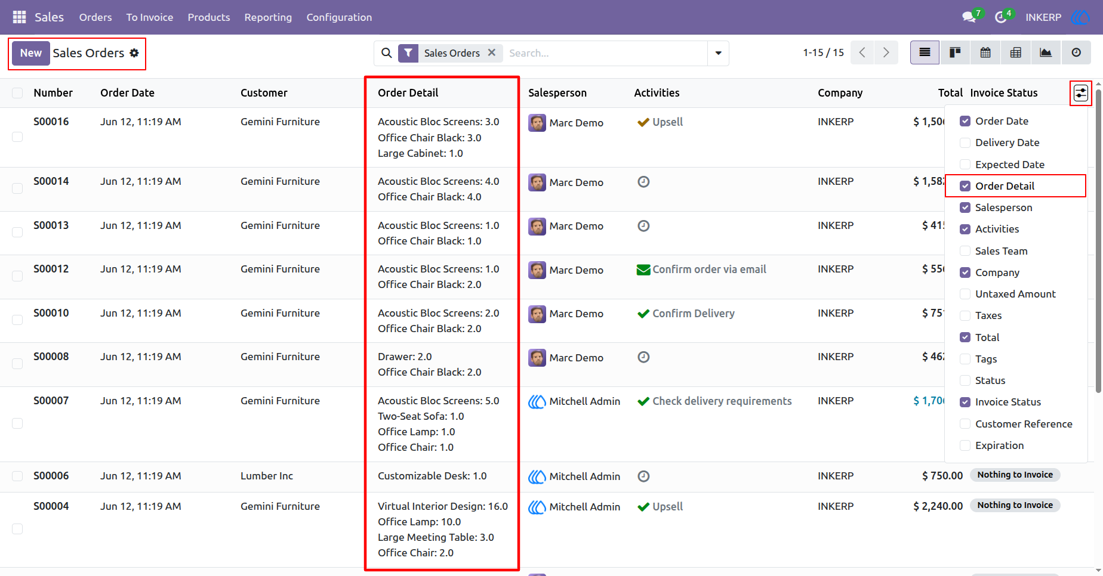Click the New button
The width and height of the screenshot is (1103, 576).
click(31, 53)
